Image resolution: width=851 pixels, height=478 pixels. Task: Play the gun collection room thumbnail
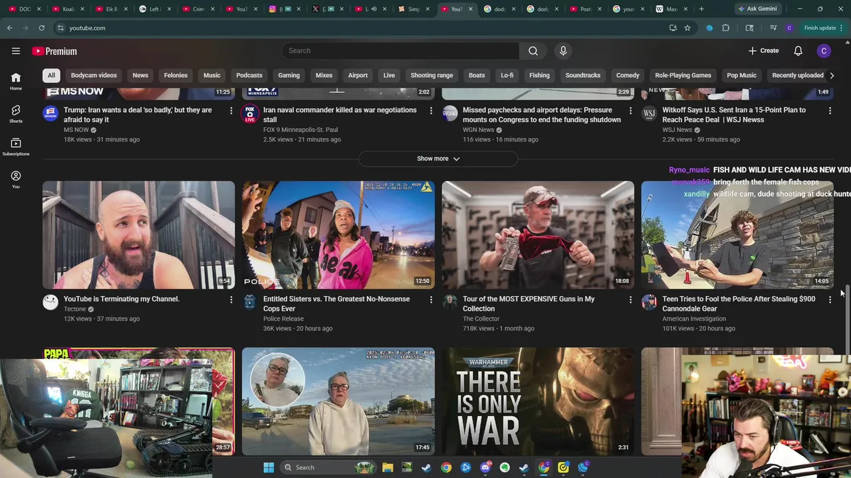[x=538, y=235]
